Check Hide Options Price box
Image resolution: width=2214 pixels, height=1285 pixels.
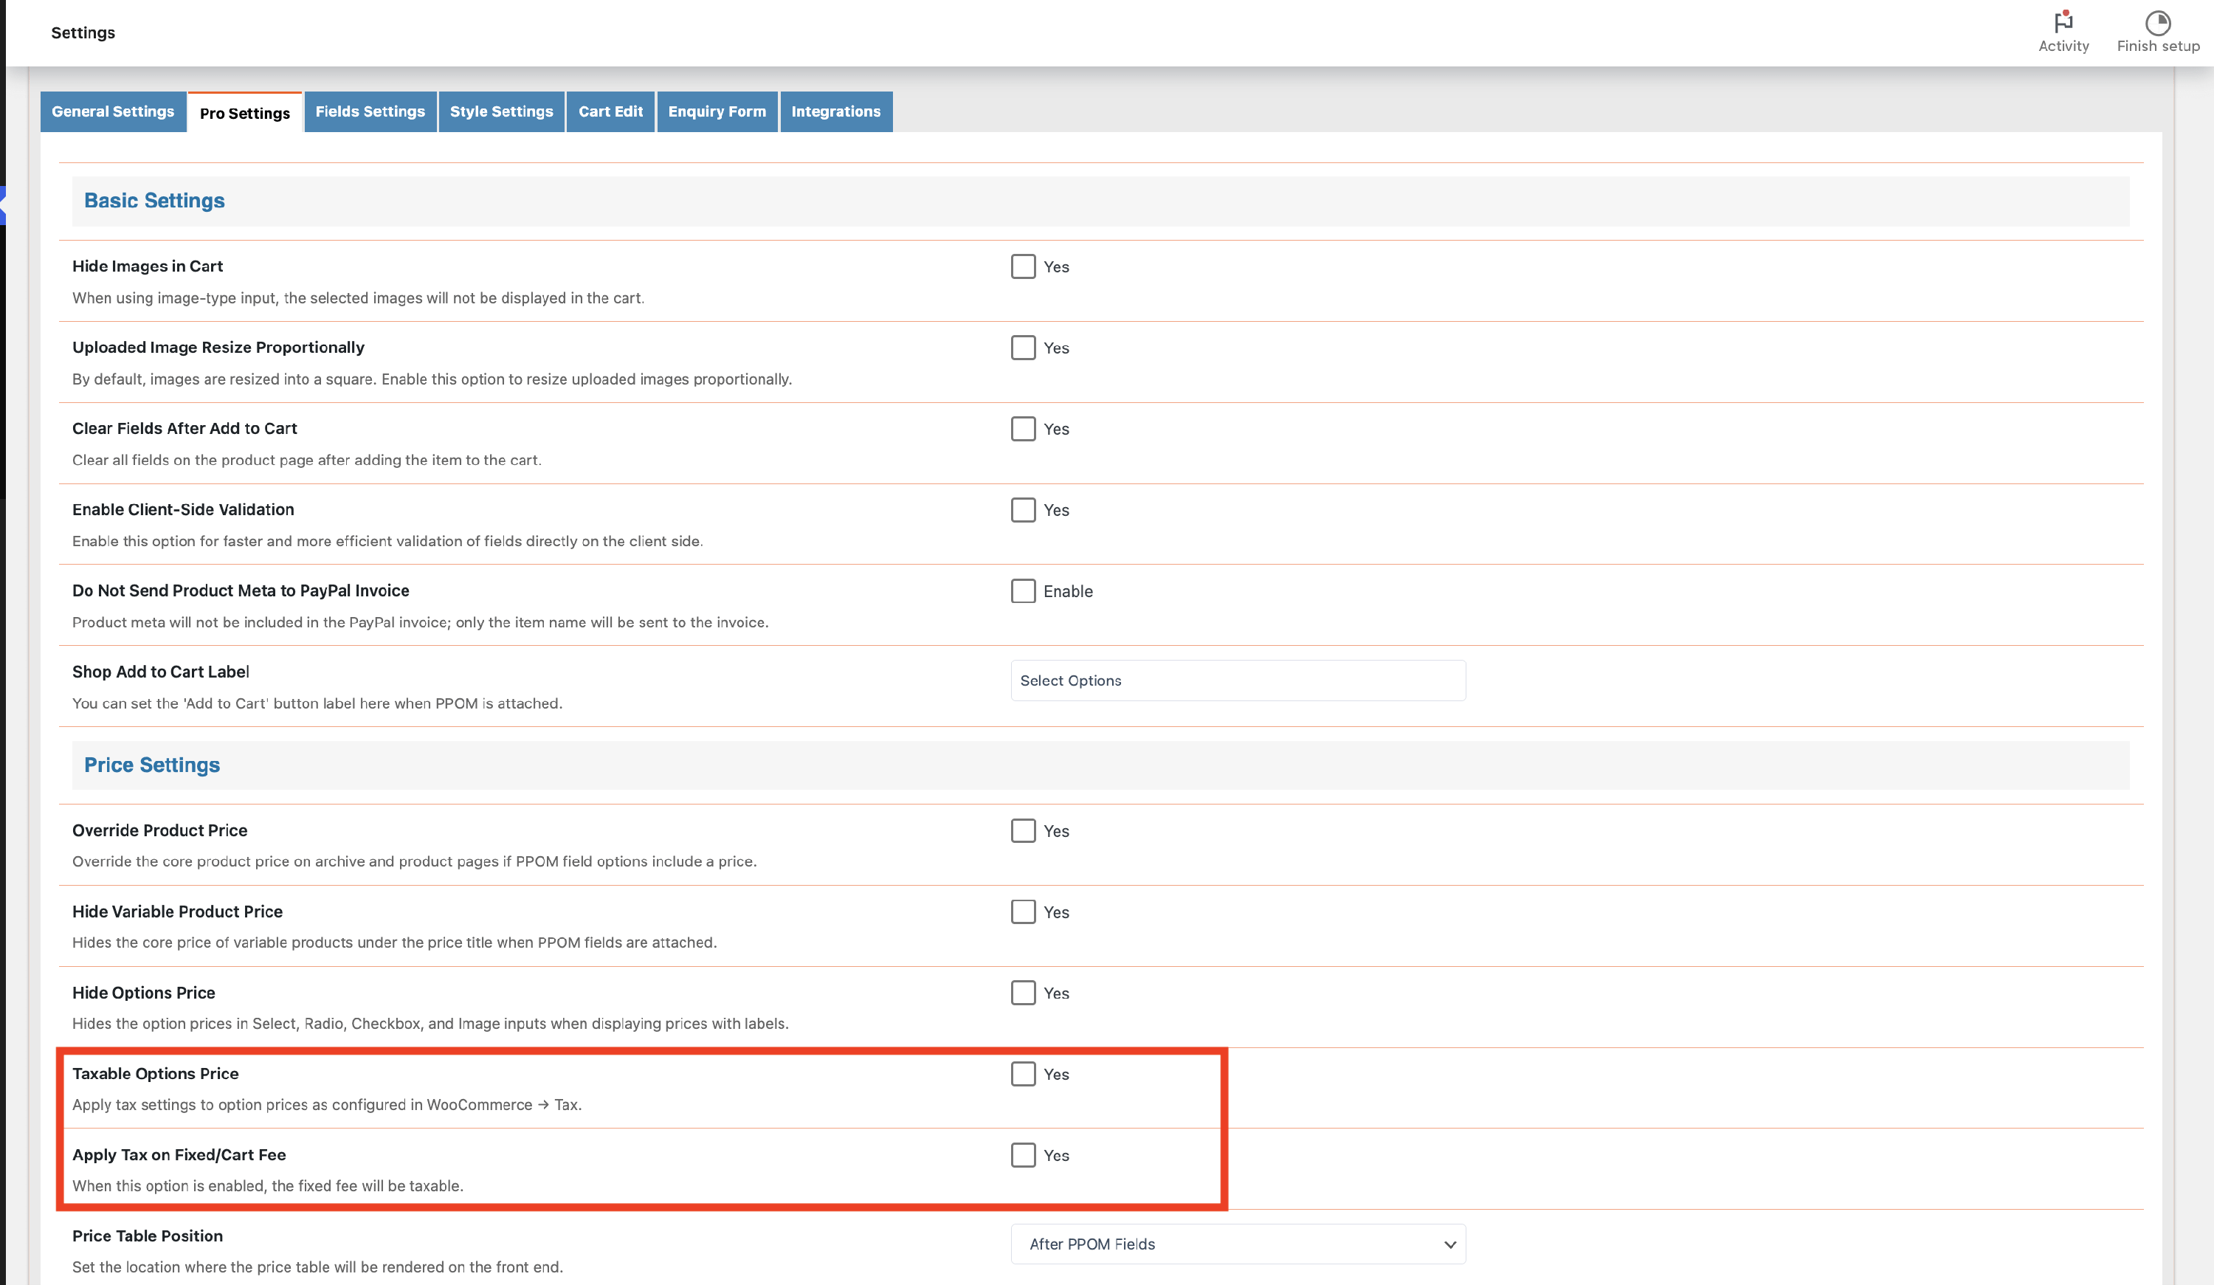pyautogui.click(x=1023, y=992)
